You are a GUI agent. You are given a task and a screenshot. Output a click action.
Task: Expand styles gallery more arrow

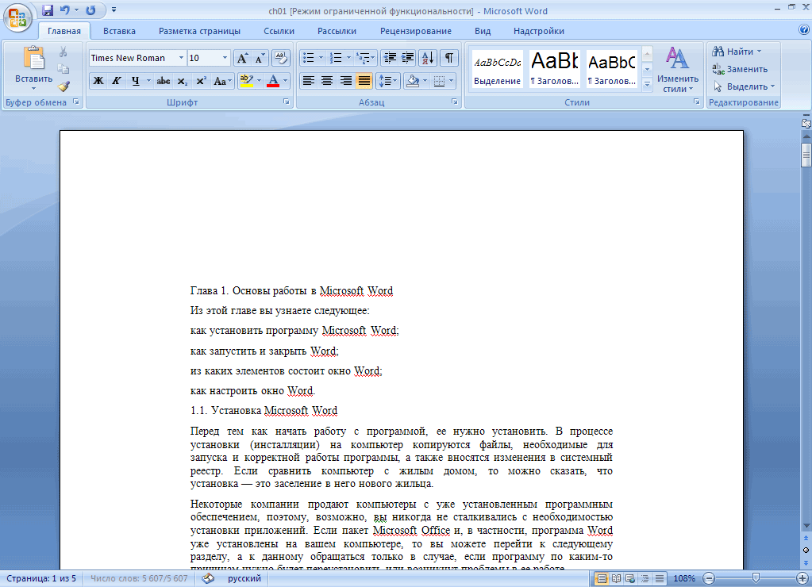(x=648, y=85)
